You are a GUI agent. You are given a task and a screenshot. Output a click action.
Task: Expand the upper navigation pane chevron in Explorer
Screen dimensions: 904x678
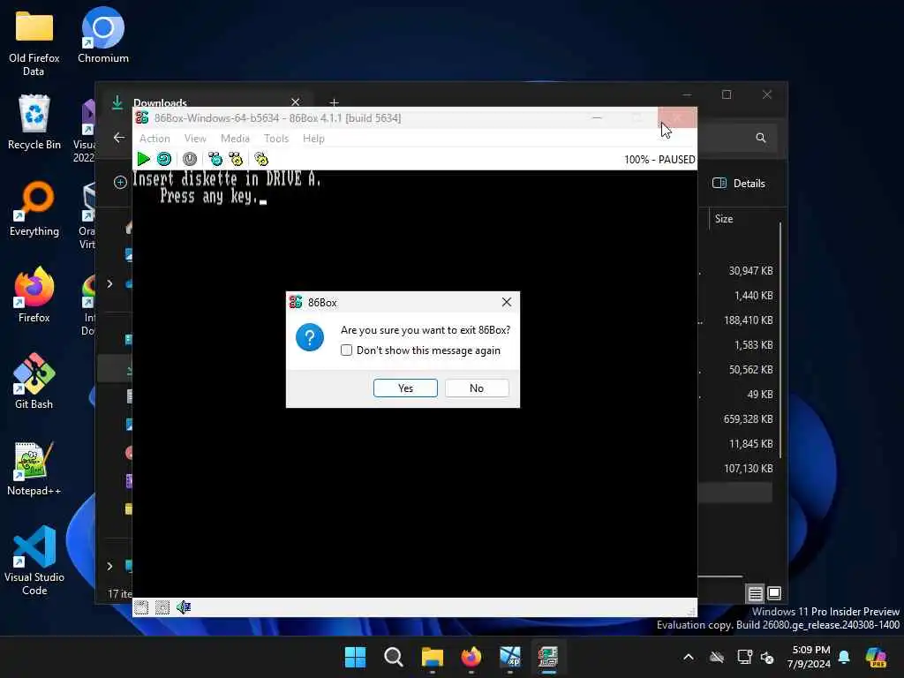pos(109,283)
